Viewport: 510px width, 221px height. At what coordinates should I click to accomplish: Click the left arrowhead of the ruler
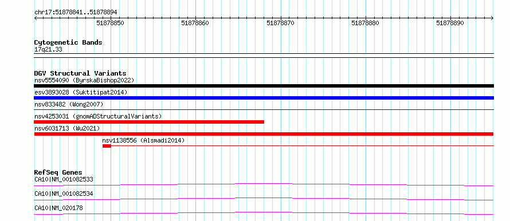36,18
